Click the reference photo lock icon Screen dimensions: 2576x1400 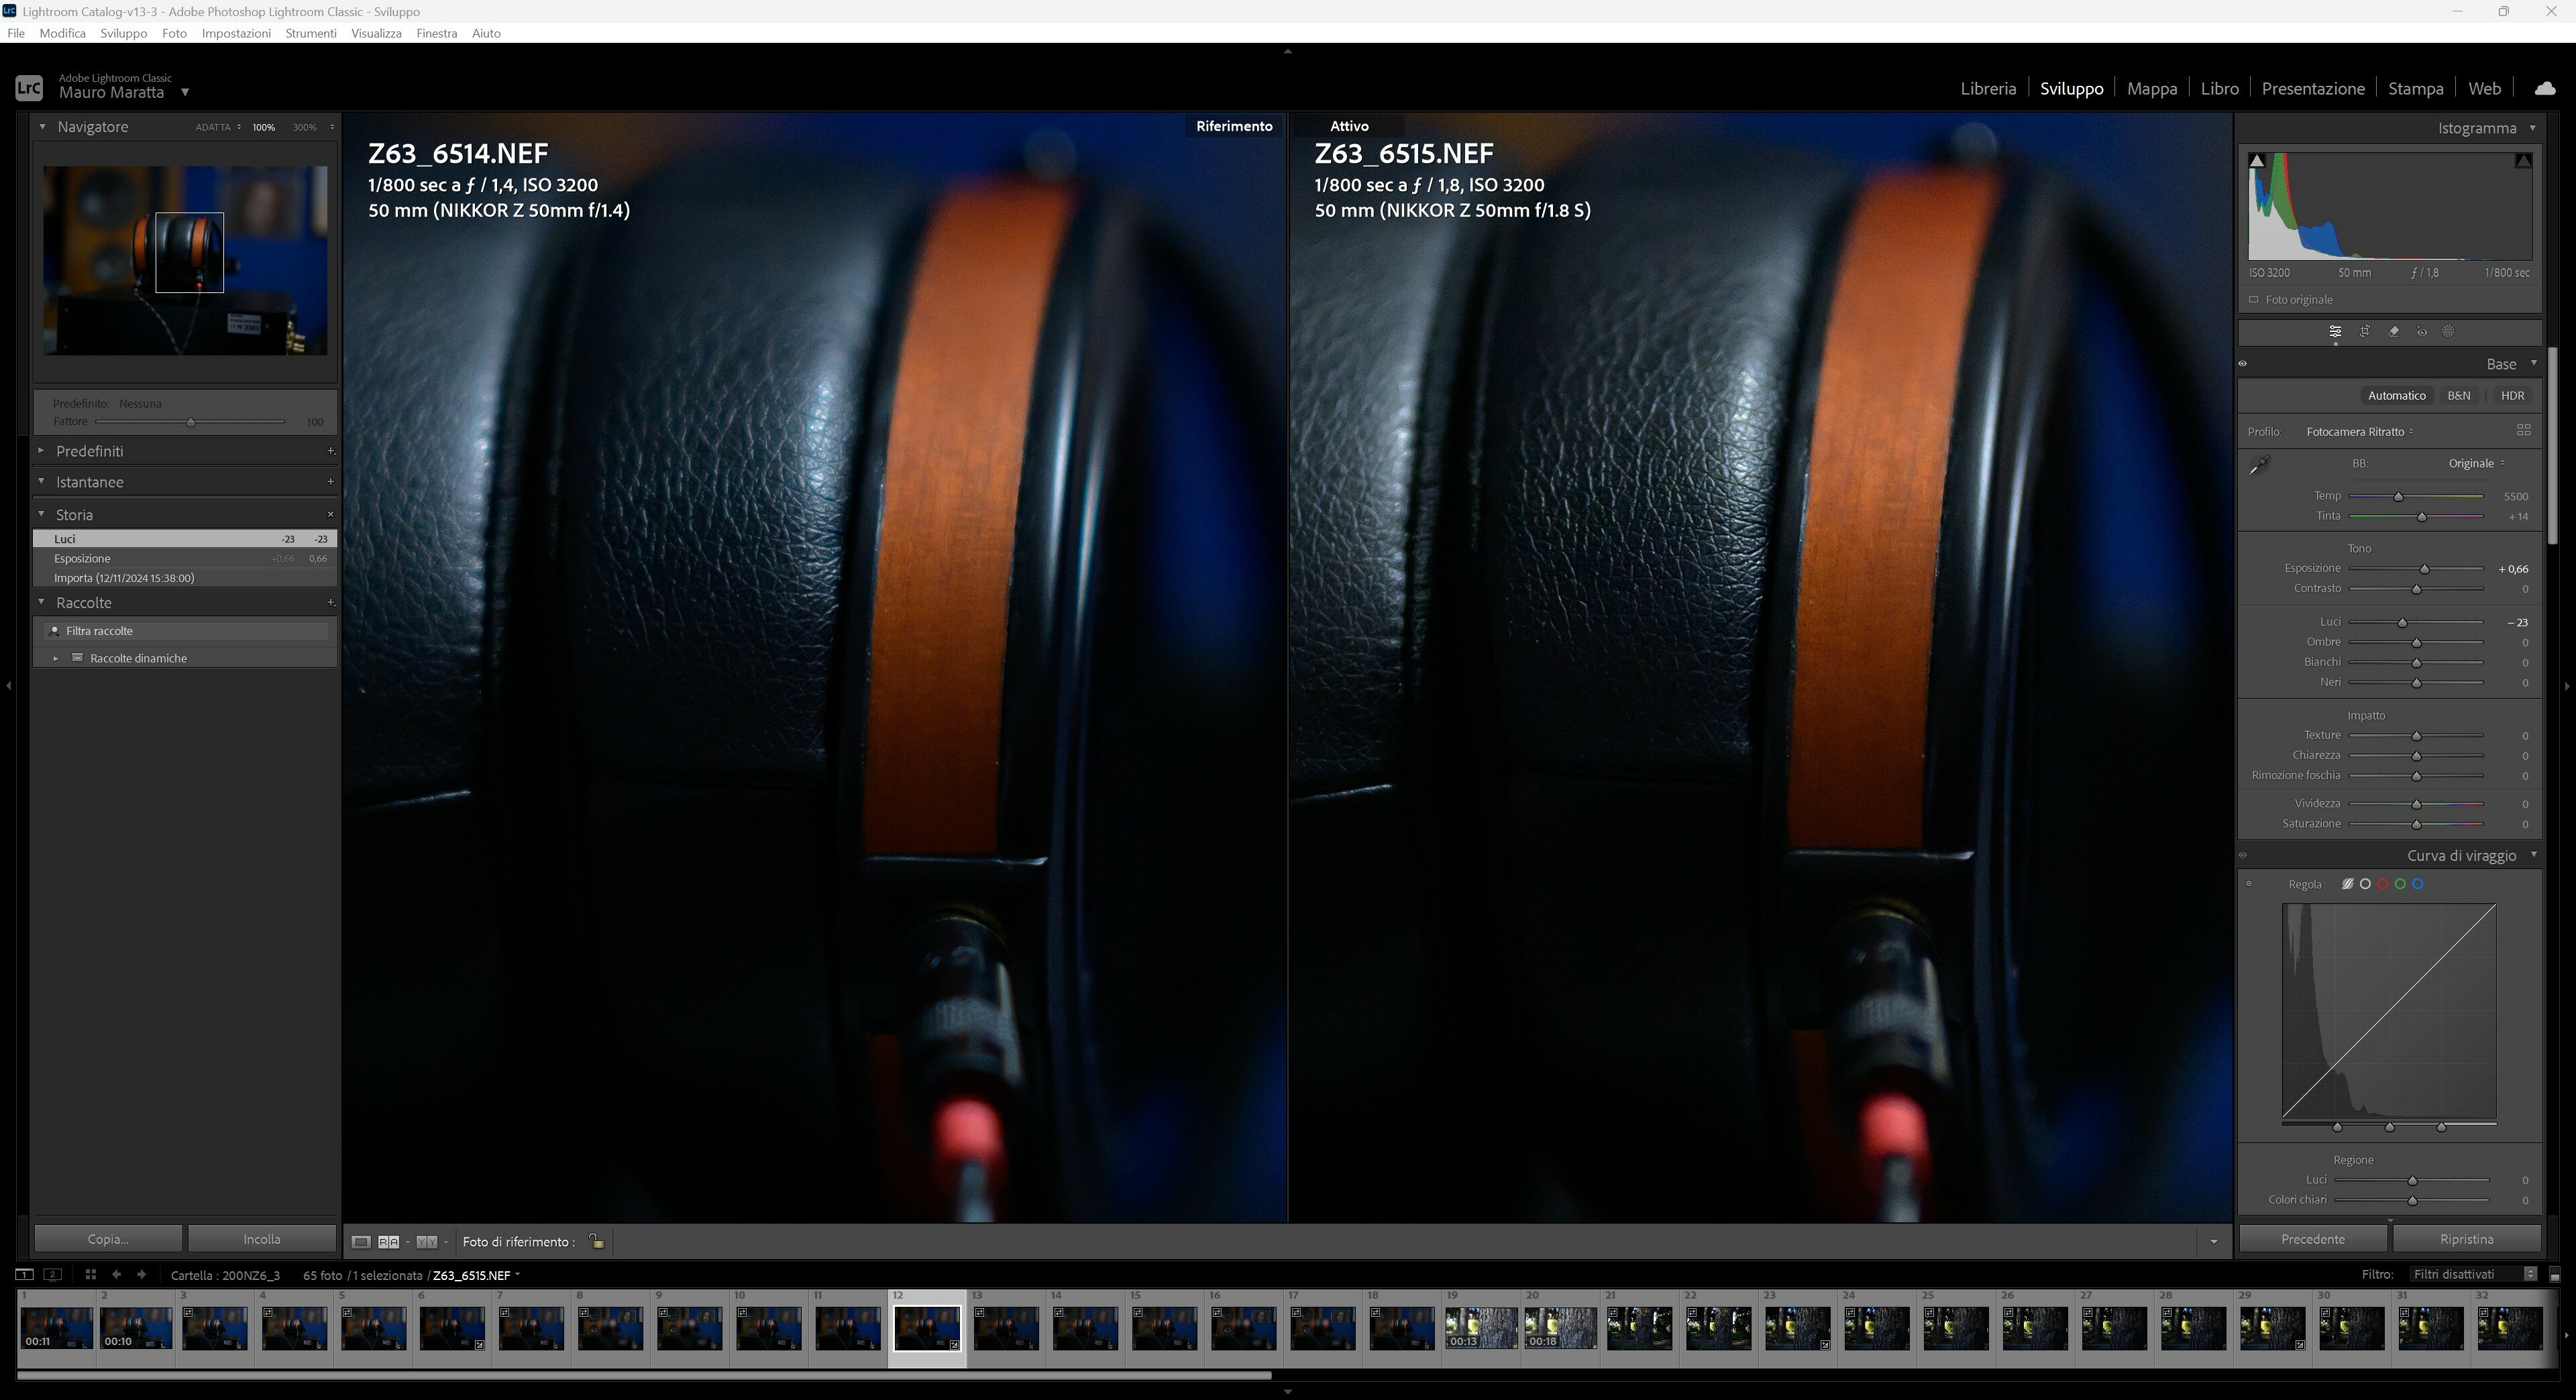pyautogui.click(x=596, y=1241)
